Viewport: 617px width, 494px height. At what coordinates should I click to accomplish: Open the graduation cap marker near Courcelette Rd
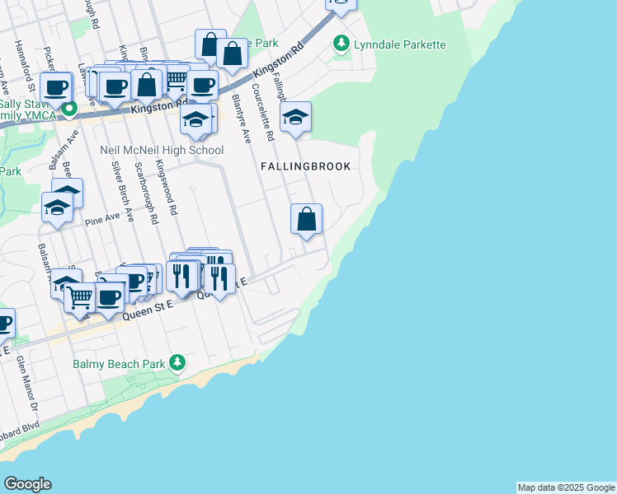point(295,119)
